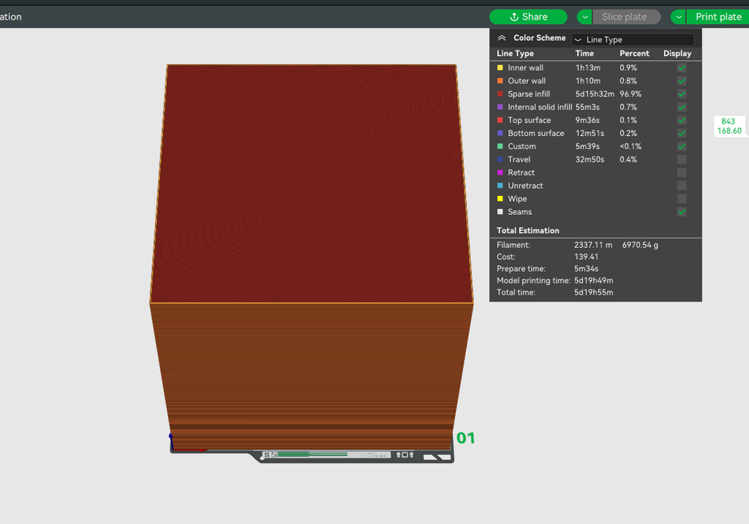Open the Line Type color scheme dropdown
Image resolution: width=749 pixels, height=524 pixels.
633,39
